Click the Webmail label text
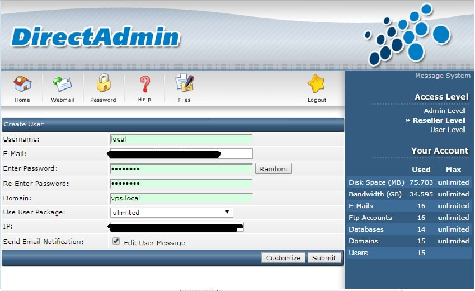The image size is (475, 291). point(63,100)
